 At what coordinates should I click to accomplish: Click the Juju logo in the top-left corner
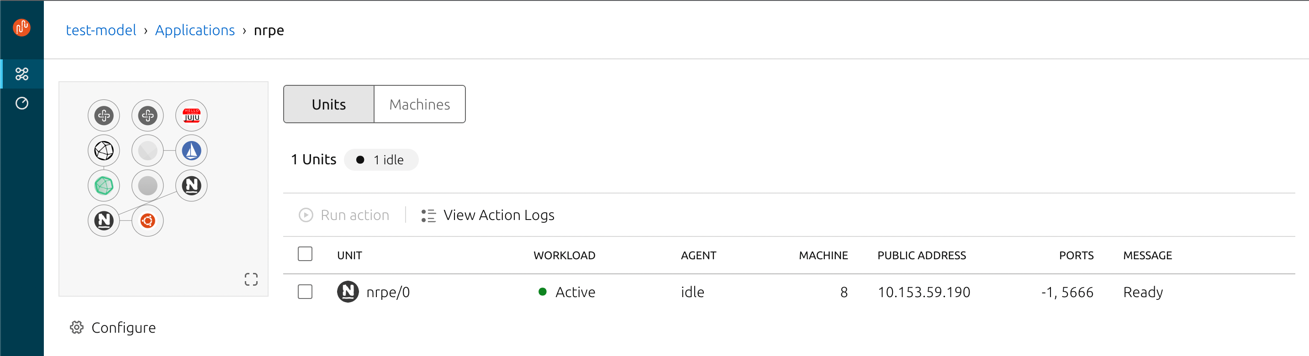tap(22, 28)
